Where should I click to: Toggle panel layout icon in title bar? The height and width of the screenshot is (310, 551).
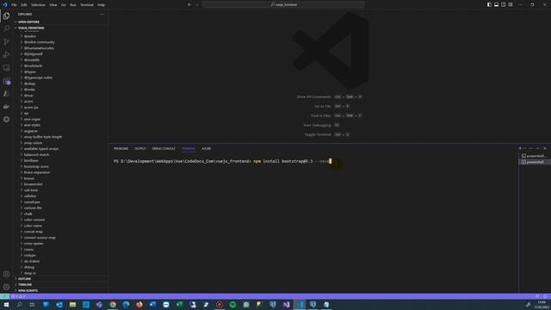point(496,4)
